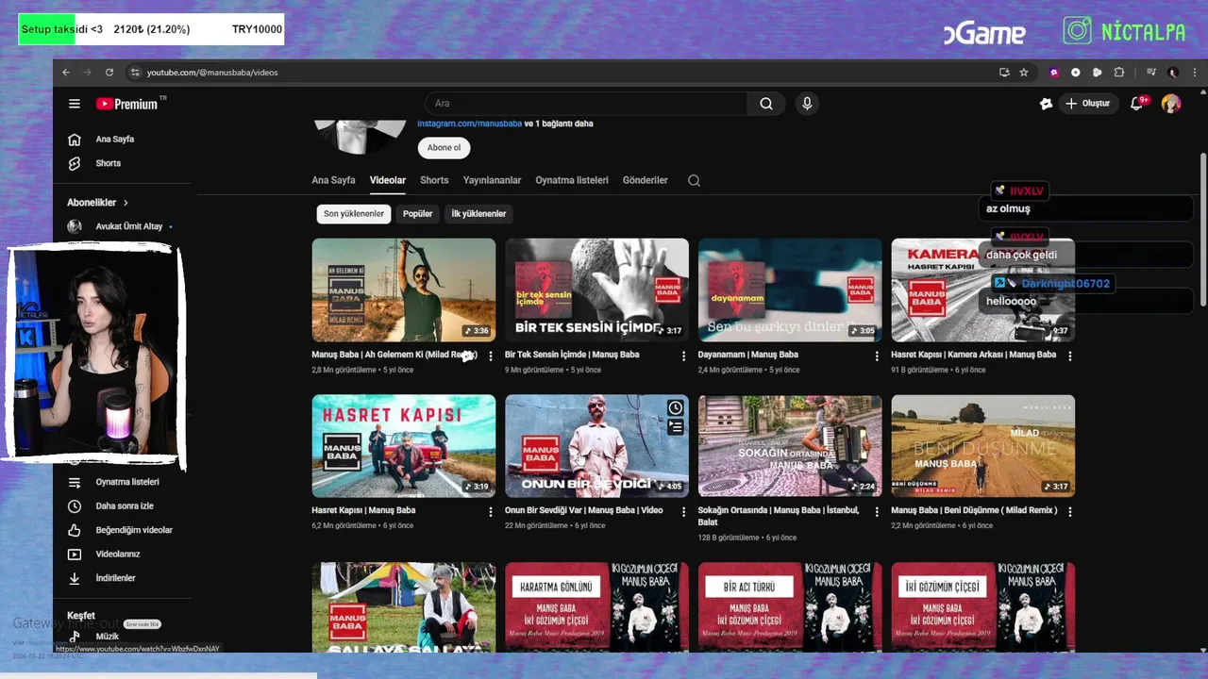This screenshot has height=679, width=1208.
Task: Switch to the Videolar tab
Action: 388,180
